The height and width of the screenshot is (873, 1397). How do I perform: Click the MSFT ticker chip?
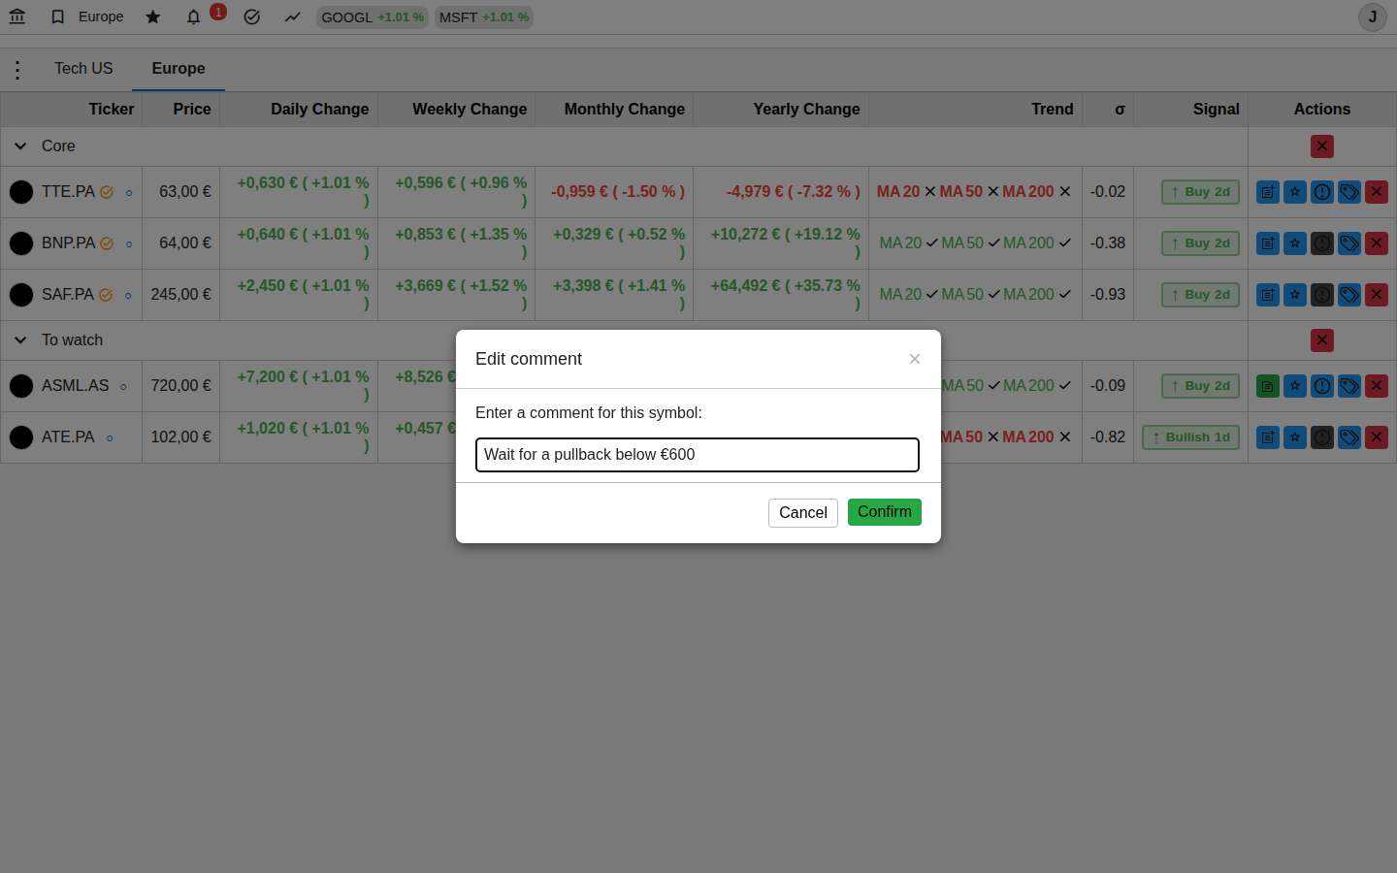484,17
